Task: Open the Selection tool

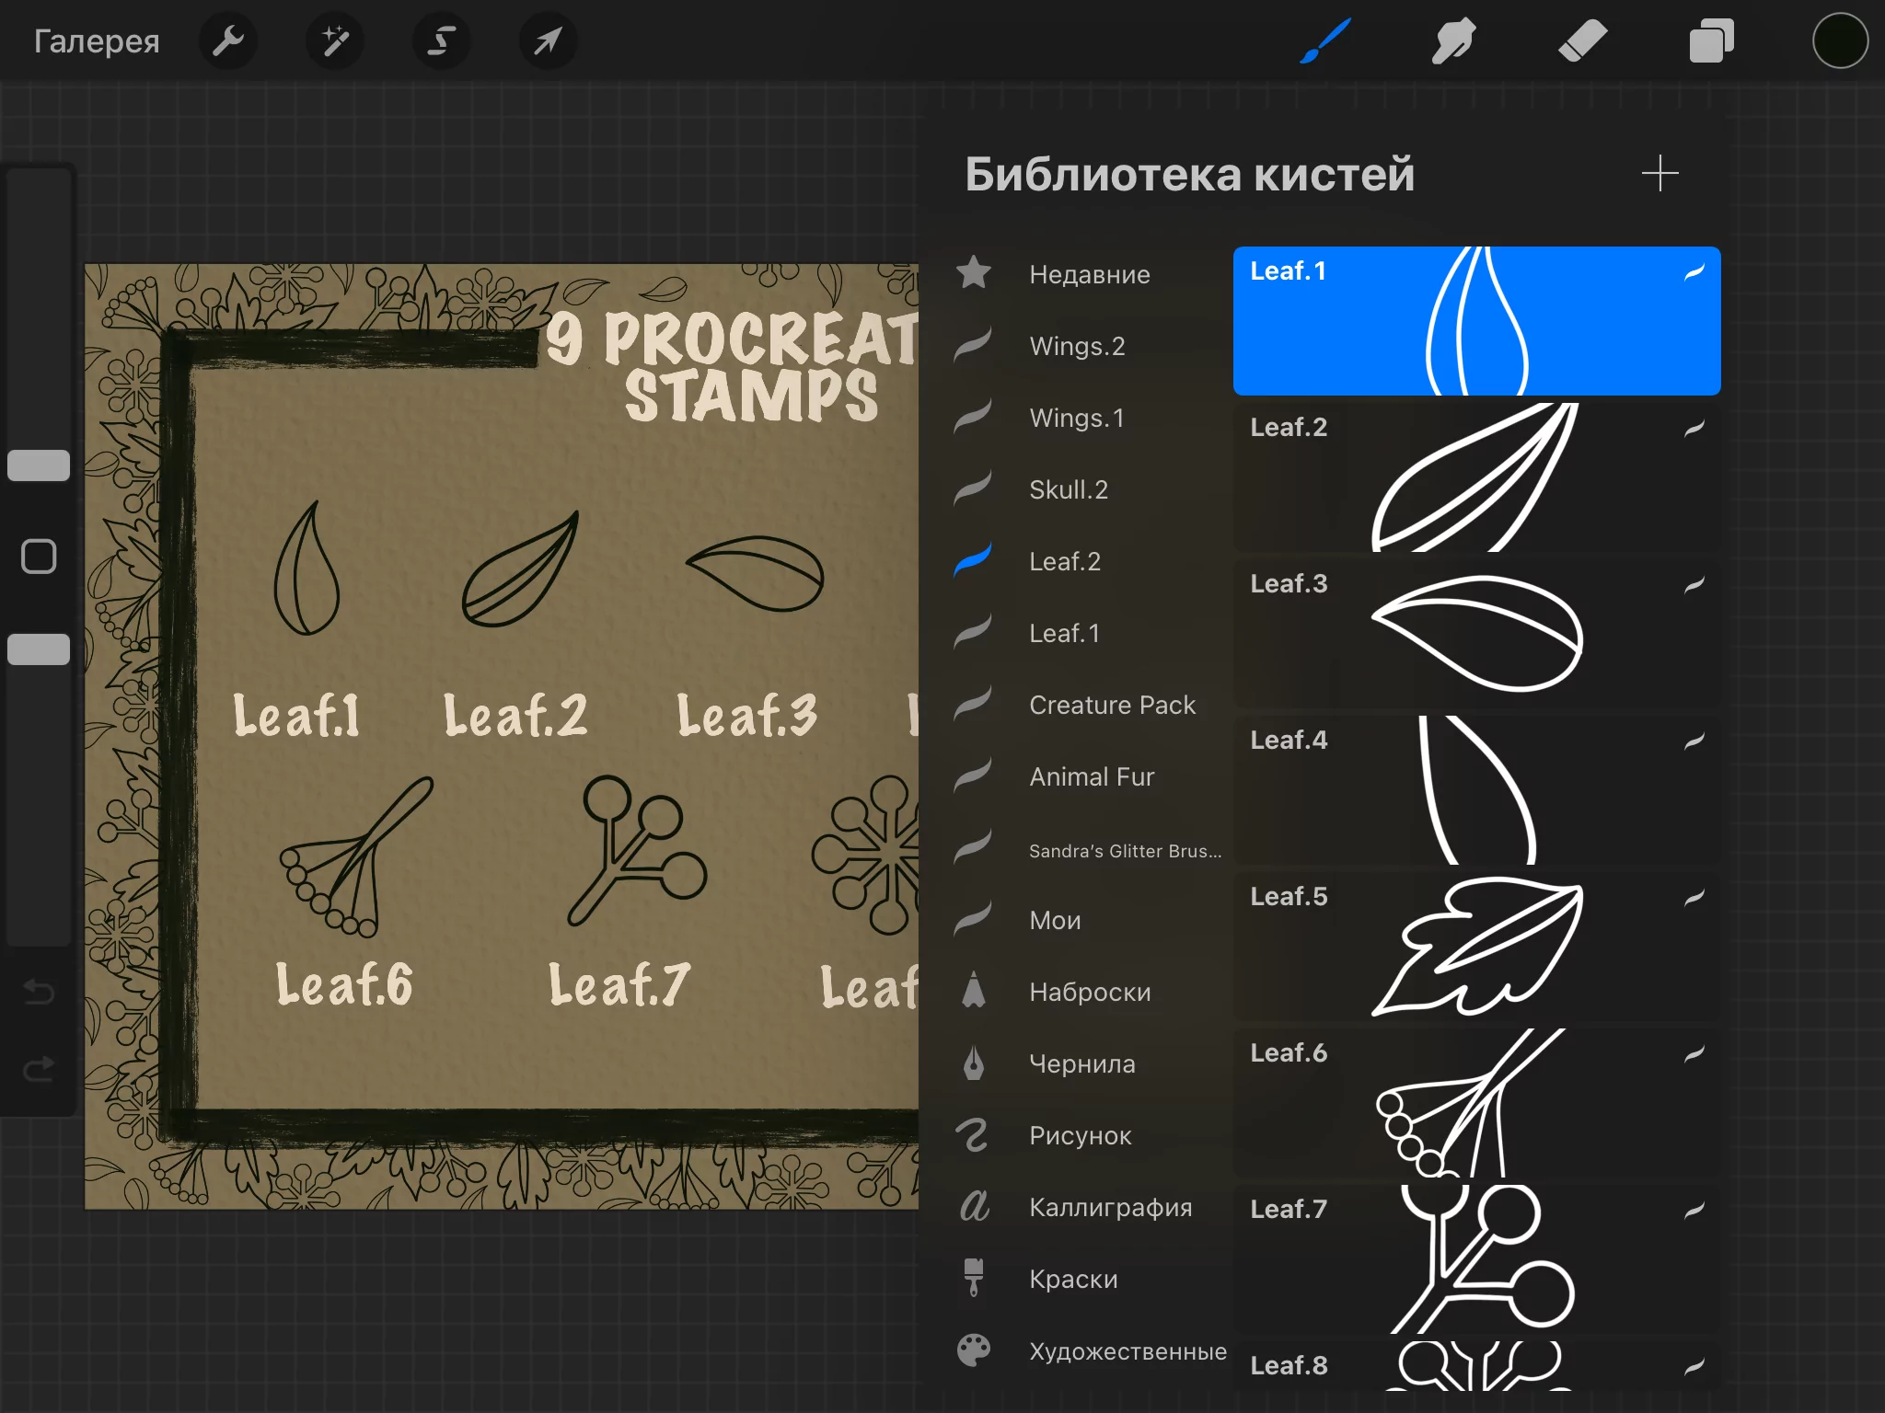Action: click(442, 40)
